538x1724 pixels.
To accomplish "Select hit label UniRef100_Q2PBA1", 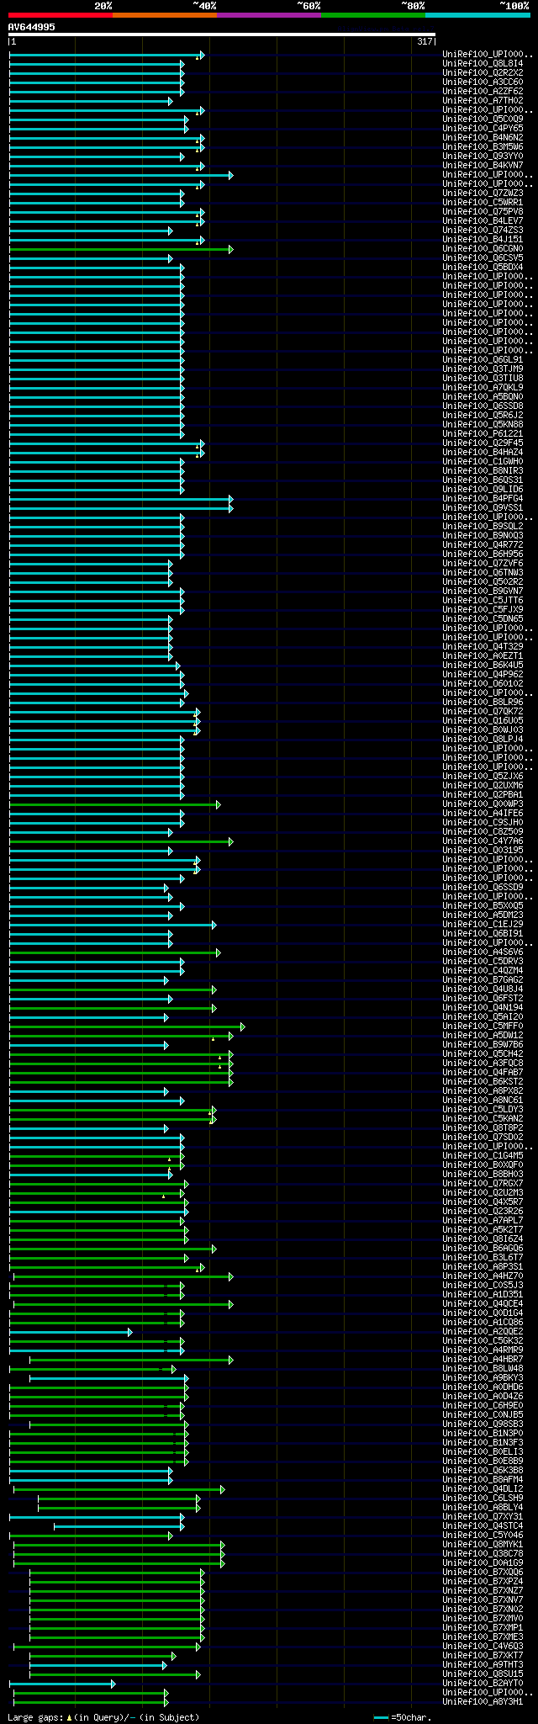I will point(483,794).
